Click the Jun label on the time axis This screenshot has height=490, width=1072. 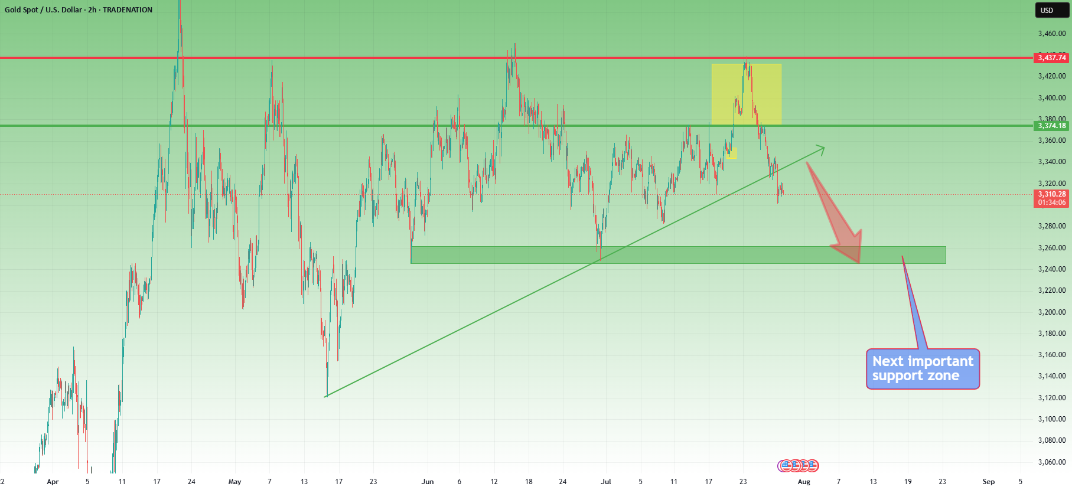428,482
